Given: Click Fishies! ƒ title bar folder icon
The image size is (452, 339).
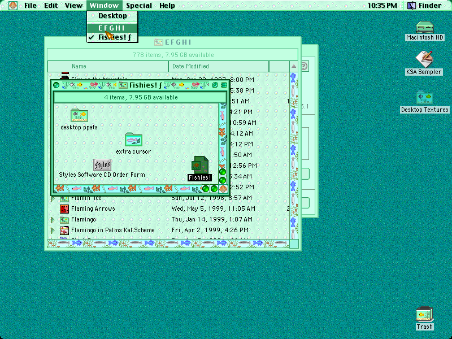Looking at the screenshot, I should click(x=123, y=85).
